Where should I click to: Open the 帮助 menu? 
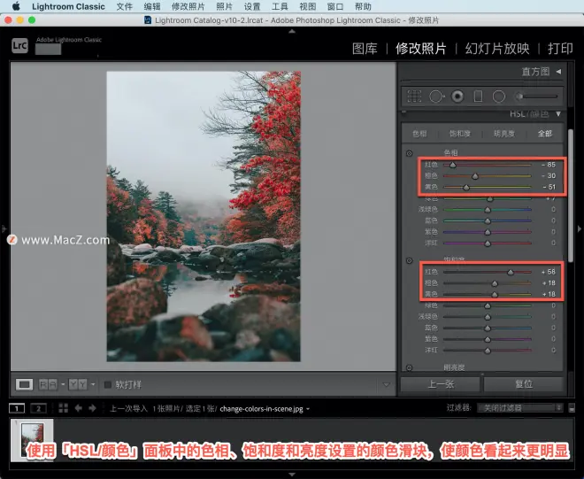tap(363, 6)
